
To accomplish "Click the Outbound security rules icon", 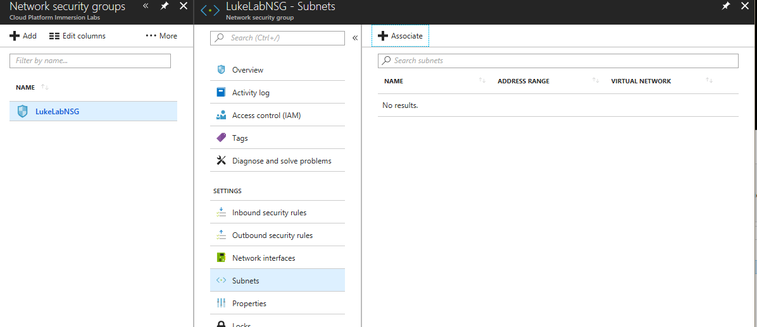I will point(221,235).
